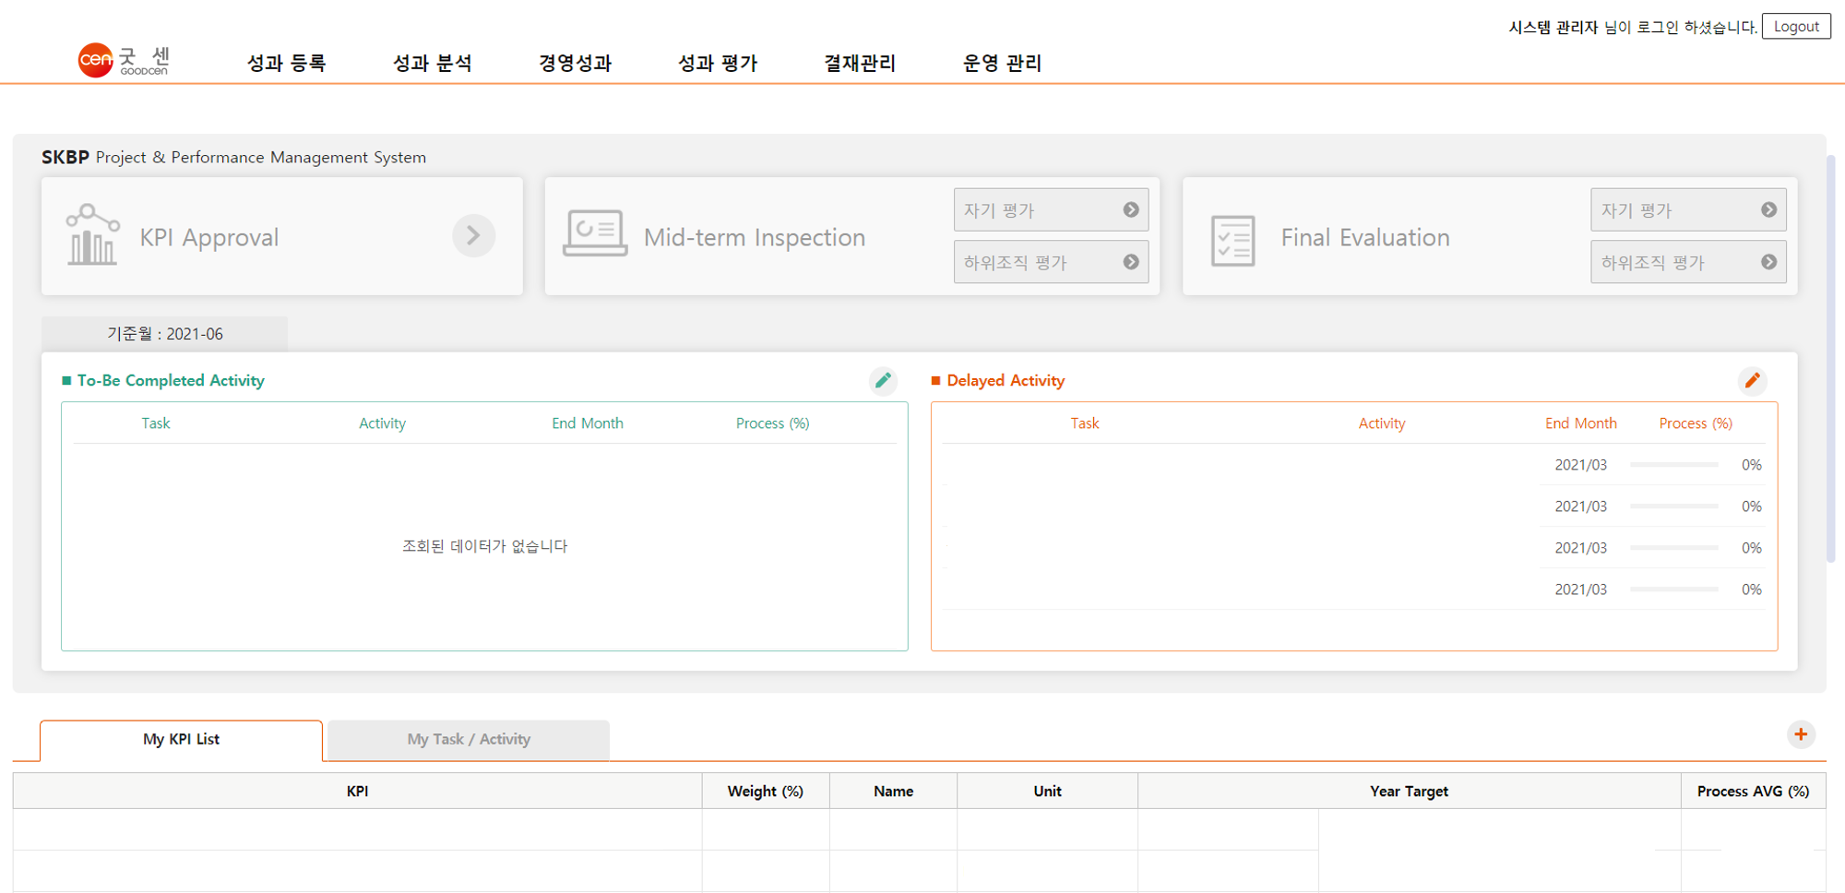Screen dimensions: 1845x893
Task: Click the orange plus icon above KPI table
Action: click(1800, 734)
